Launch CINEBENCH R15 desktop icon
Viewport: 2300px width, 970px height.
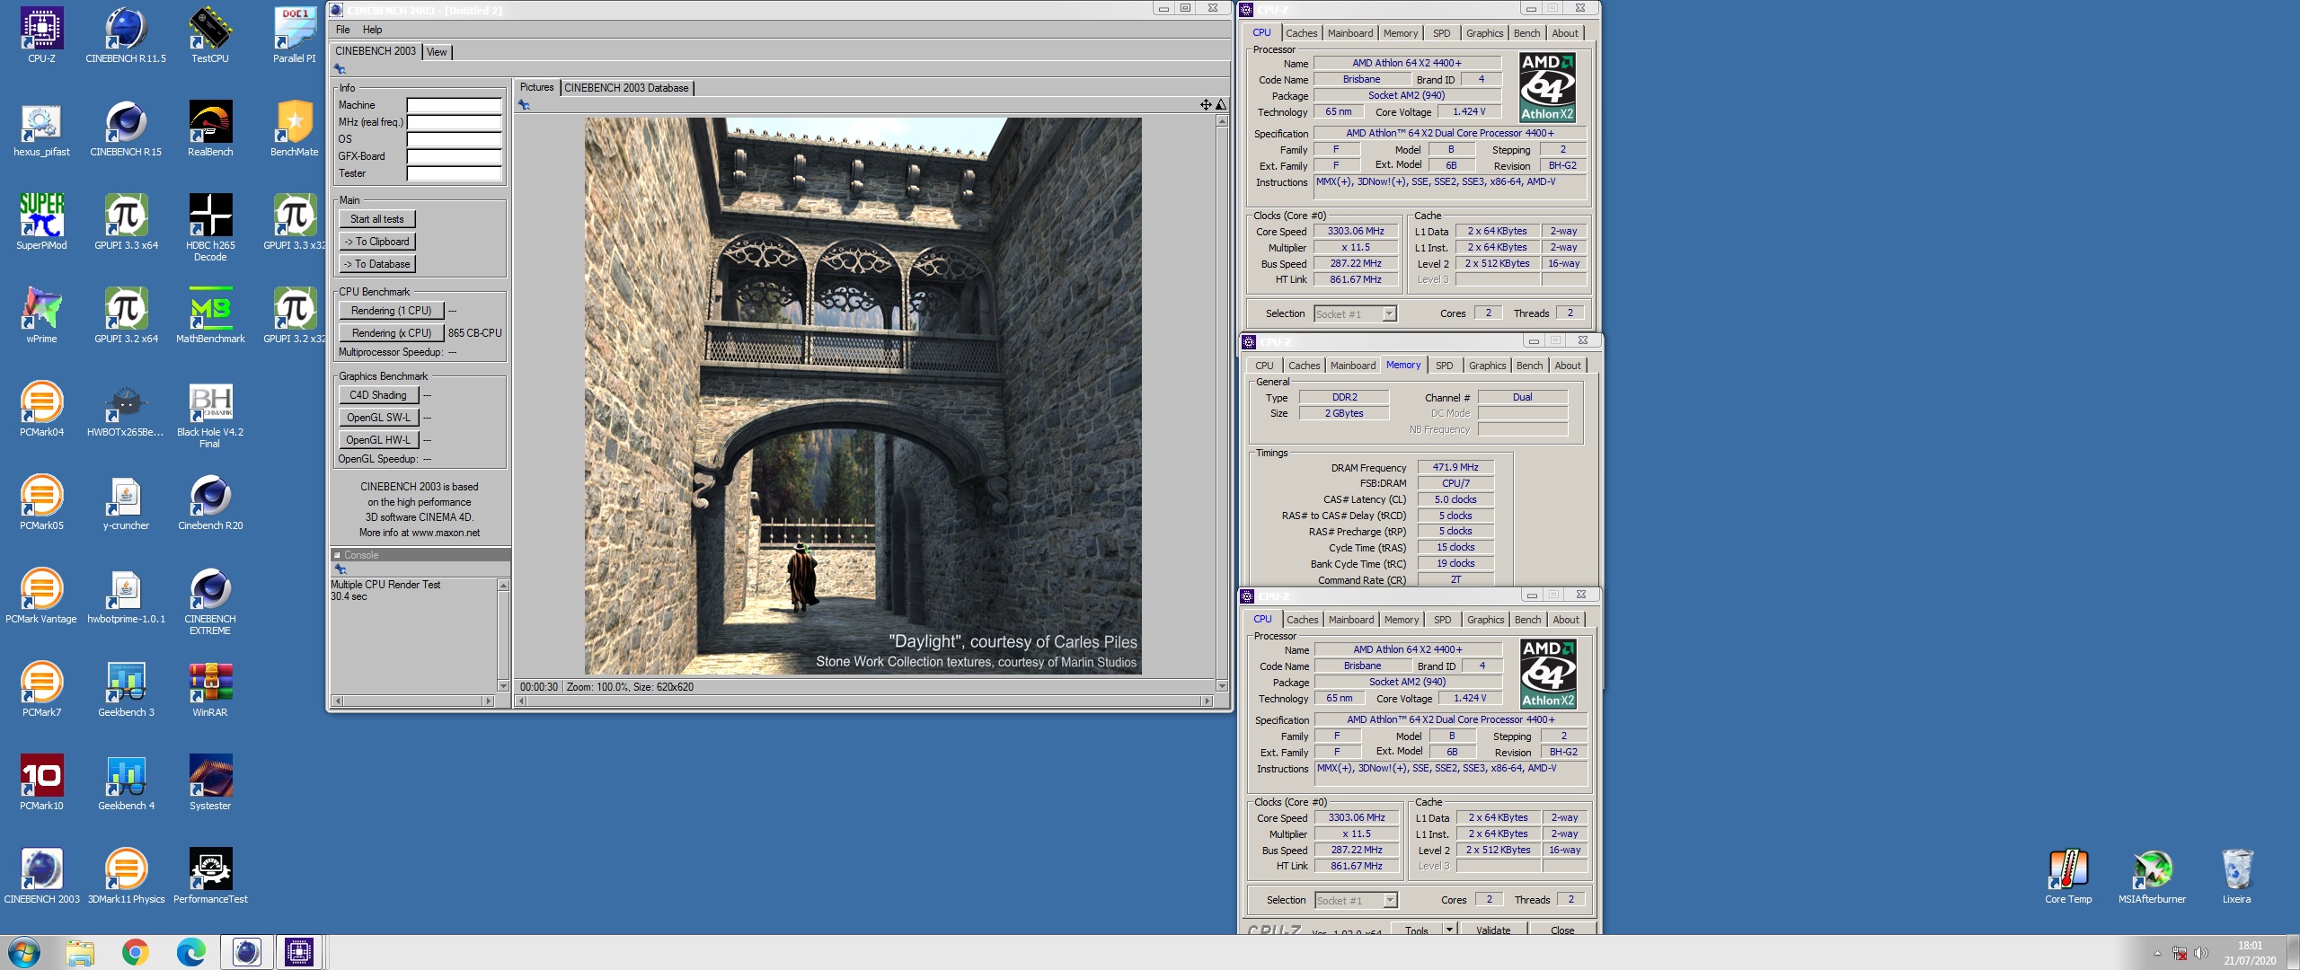(126, 128)
